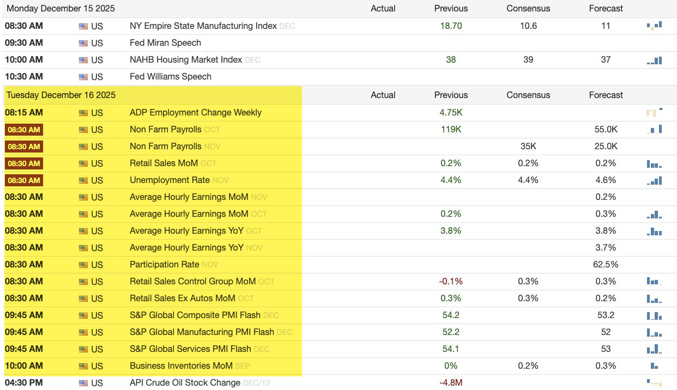Open mini chart for ADP Employment Change Weekly
677x390 pixels.
coord(654,112)
